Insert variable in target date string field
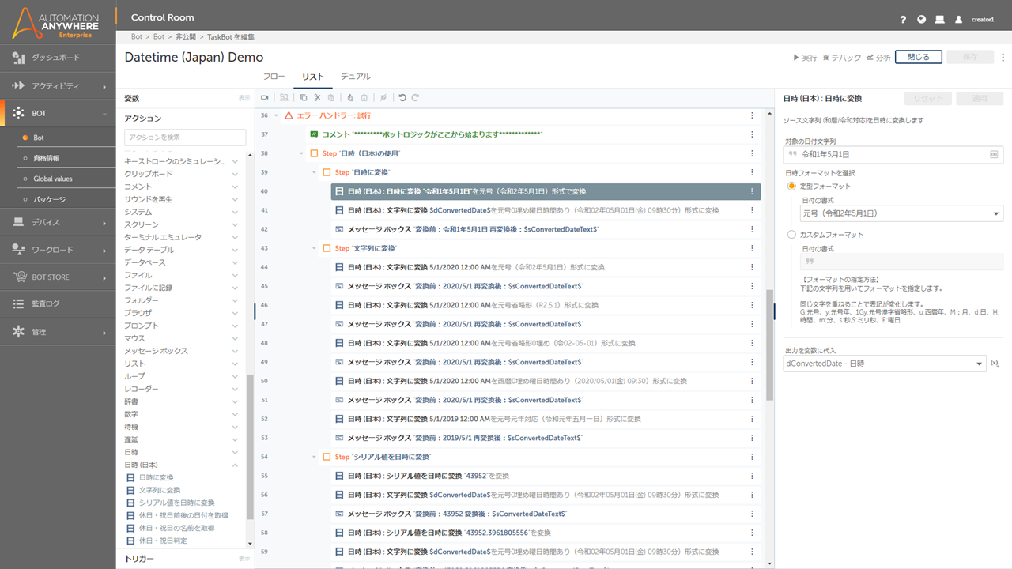Screen dimensions: 1012x569 (x=994, y=154)
